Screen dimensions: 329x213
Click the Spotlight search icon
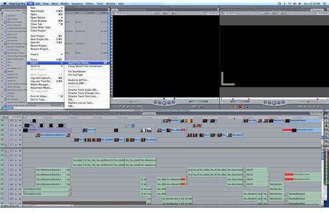(x=325, y=4)
